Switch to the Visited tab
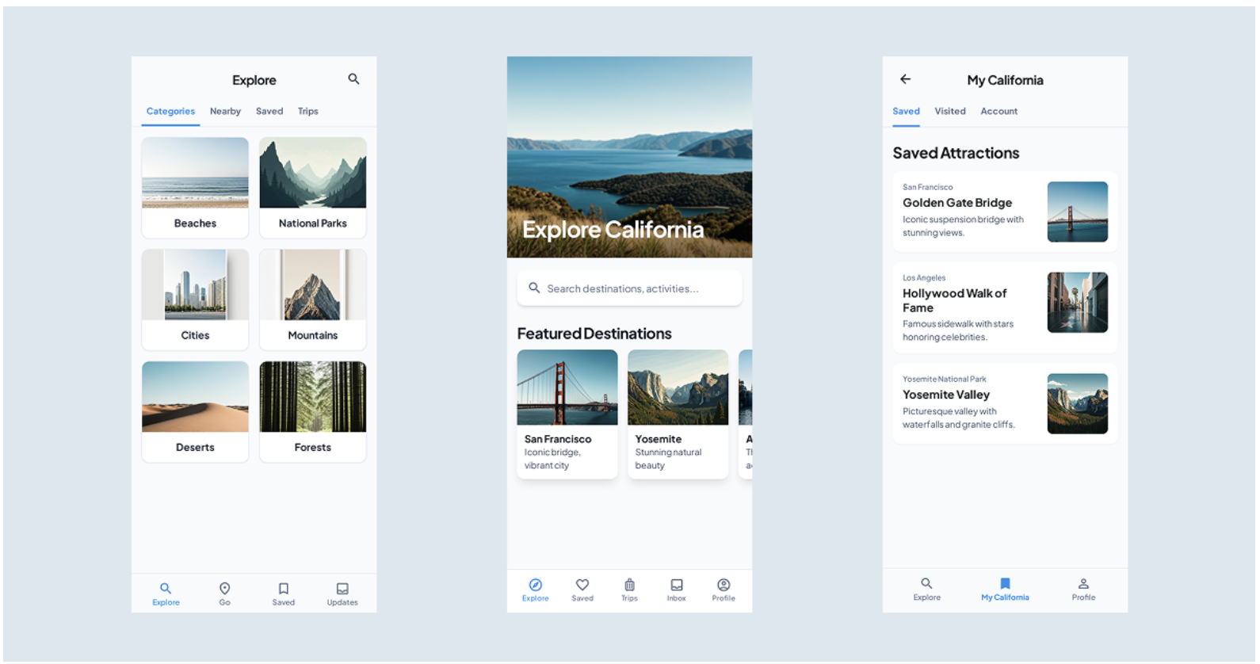Image resolution: width=1260 pixels, height=664 pixels. (x=950, y=112)
